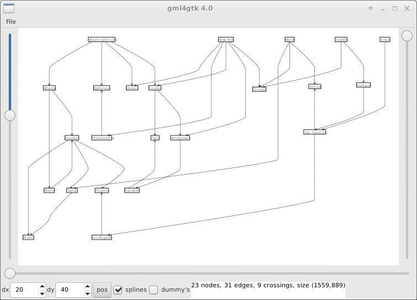
Task: Select the Los Angeles node
Action: coord(102,237)
